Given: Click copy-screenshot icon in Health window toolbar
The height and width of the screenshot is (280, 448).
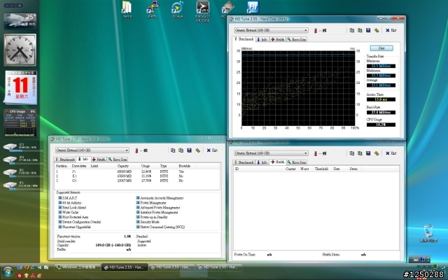Looking at the screenshot, I should 360,153.
